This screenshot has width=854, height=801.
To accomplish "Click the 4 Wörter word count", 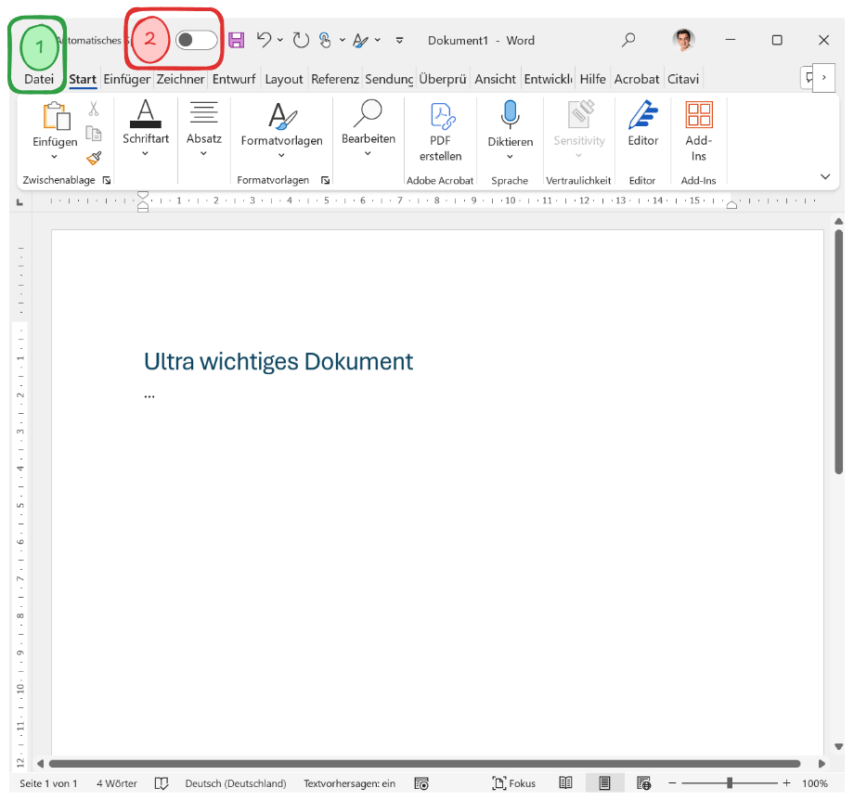I will tap(117, 783).
